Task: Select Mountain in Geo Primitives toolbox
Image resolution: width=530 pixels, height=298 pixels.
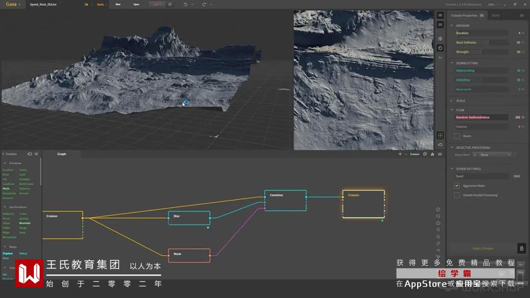Action: tap(25, 223)
